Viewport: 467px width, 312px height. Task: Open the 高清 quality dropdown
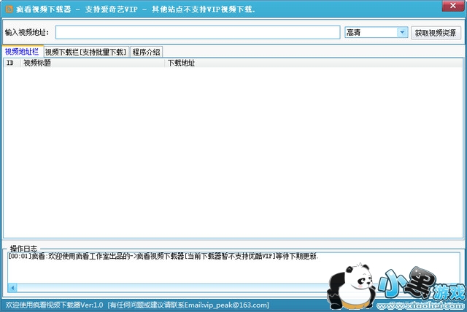[402, 32]
